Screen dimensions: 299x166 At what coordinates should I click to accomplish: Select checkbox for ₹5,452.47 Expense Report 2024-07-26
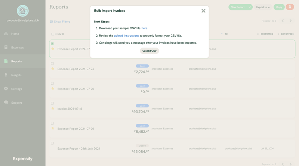tap(52, 123)
